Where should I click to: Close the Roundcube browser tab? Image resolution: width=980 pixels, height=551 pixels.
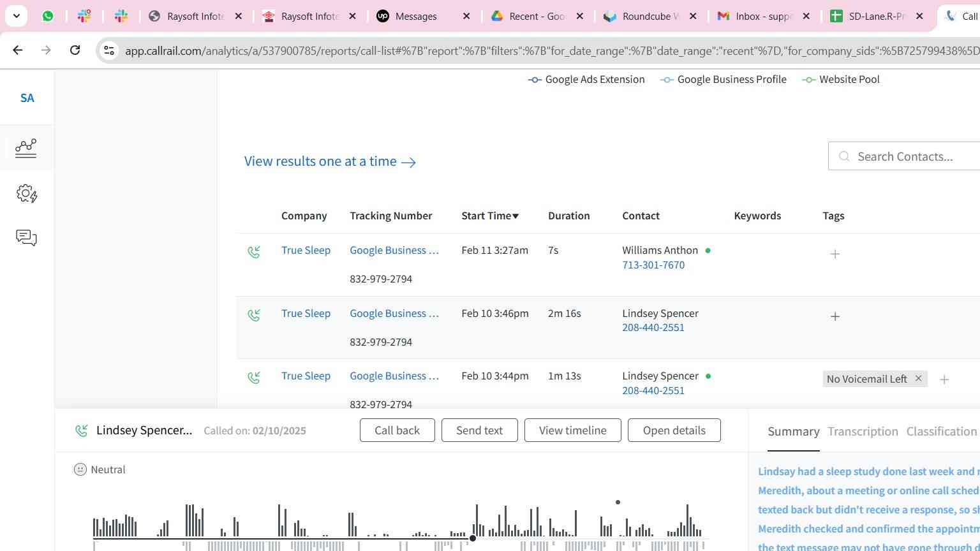click(x=693, y=16)
